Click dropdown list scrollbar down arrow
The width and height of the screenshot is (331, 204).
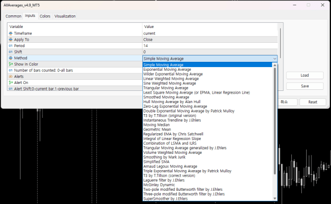[x=275, y=198]
